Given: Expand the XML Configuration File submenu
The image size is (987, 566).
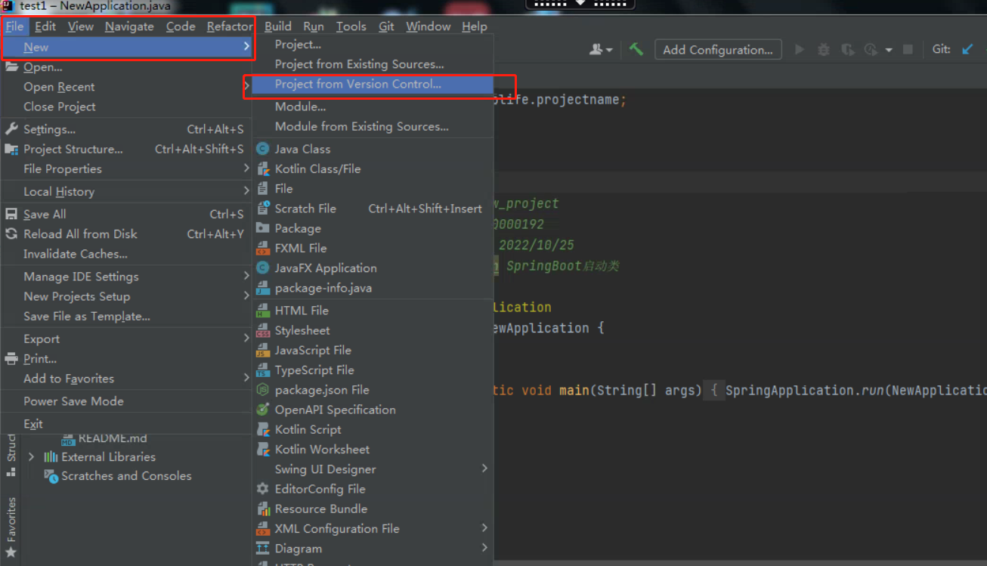Looking at the screenshot, I should pos(372,529).
